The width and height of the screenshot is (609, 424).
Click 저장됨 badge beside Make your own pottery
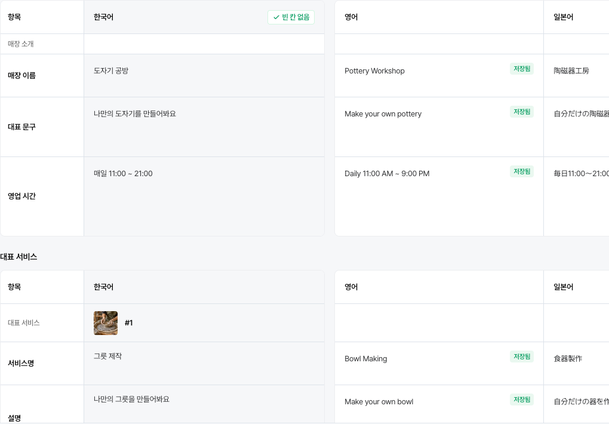pyautogui.click(x=522, y=112)
